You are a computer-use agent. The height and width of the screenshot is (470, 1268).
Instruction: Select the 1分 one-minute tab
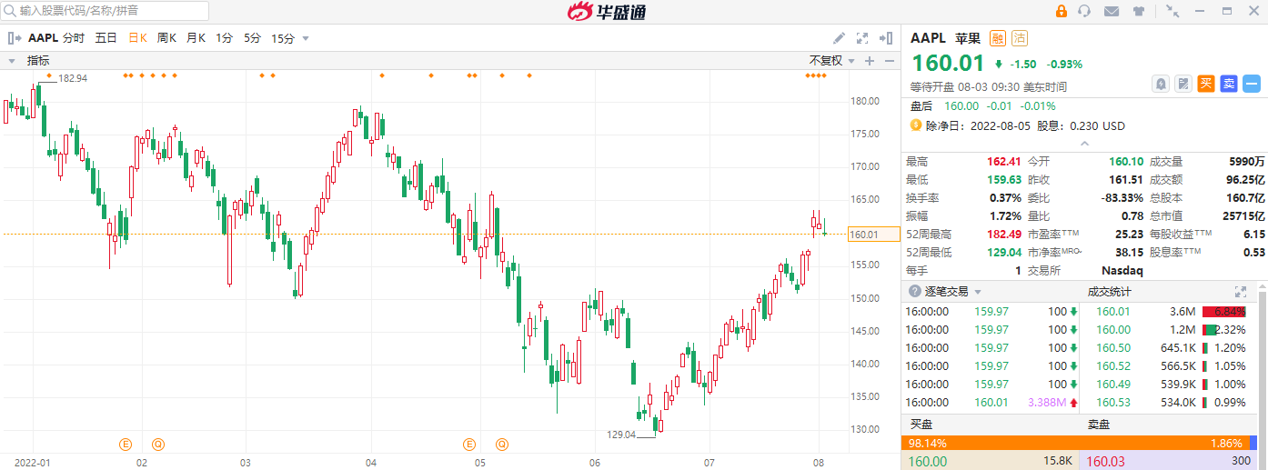(224, 38)
